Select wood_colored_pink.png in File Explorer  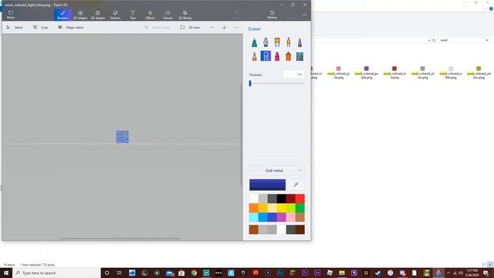pos(338,73)
